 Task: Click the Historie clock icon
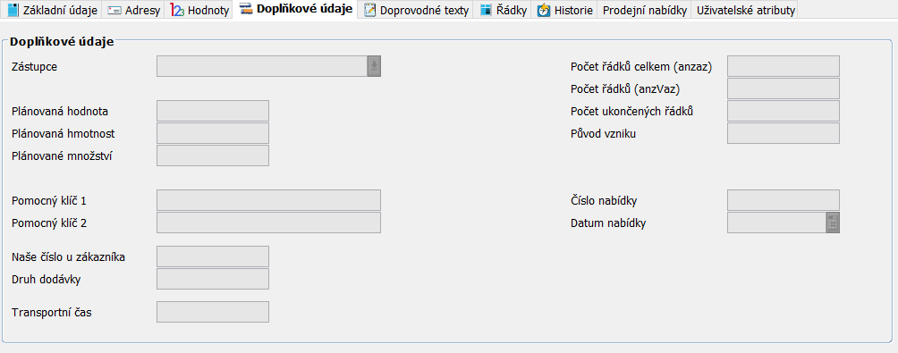point(544,11)
